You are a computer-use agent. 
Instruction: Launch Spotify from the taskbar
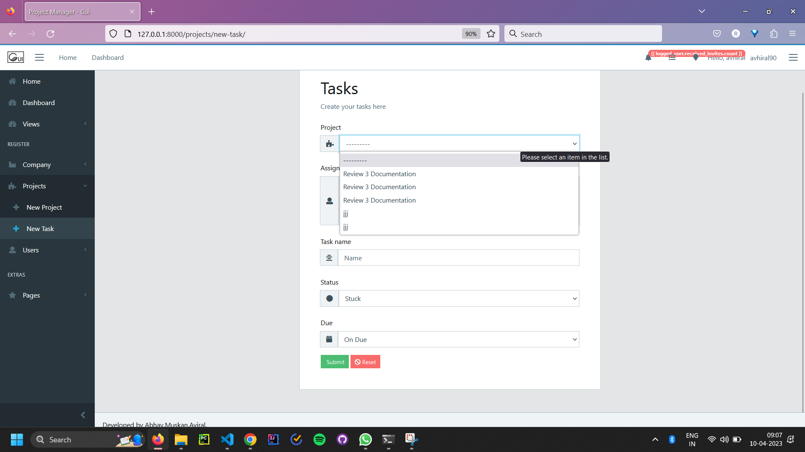(x=319, y=439)
